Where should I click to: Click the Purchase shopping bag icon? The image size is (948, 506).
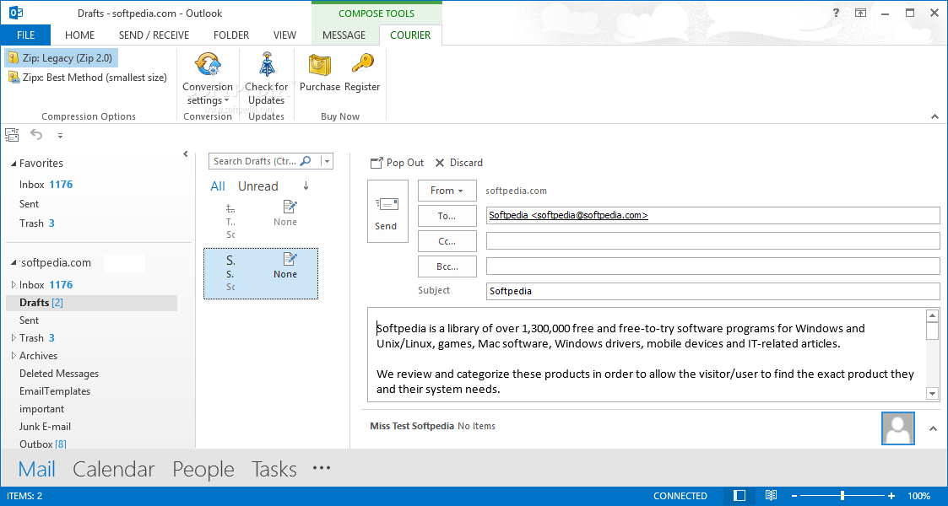[x=319, y=64]
